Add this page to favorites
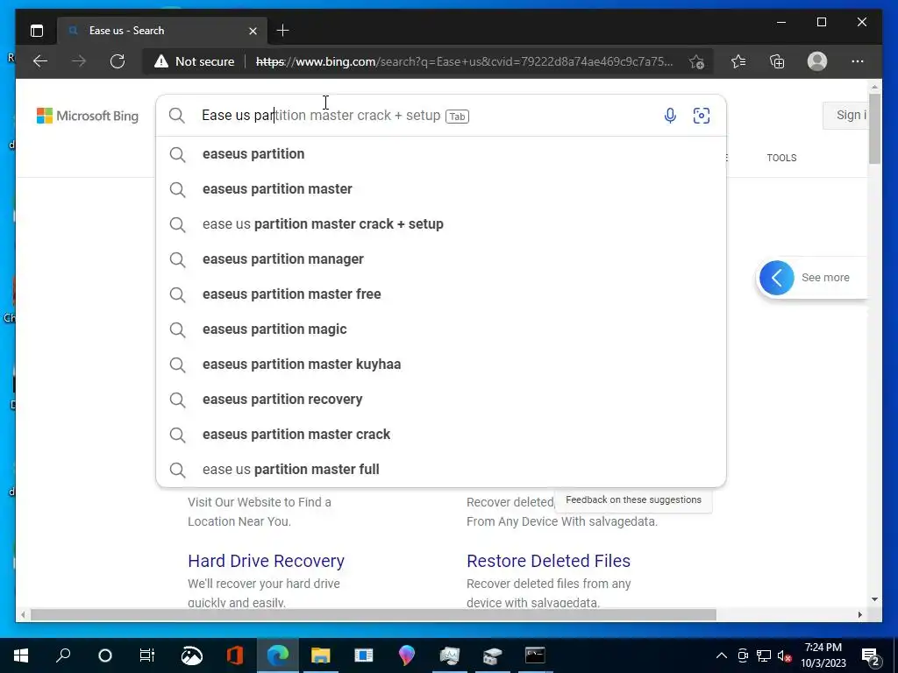This screenshot has height=673, width=898. [695, 61]
